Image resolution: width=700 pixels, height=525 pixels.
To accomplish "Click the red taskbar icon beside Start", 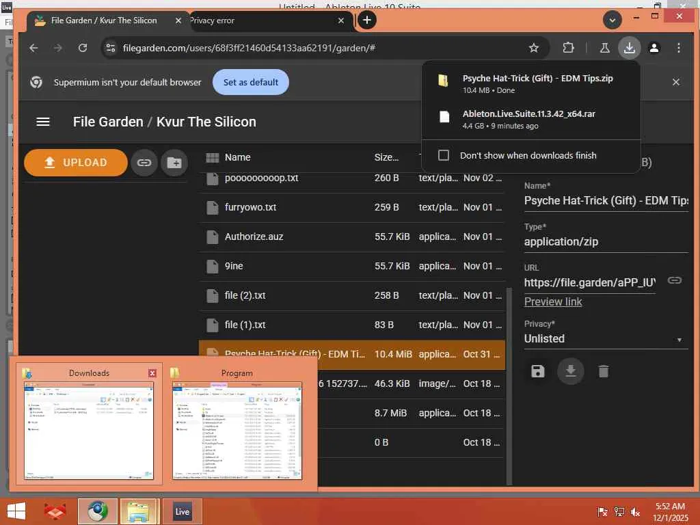I will pos(55,511).
